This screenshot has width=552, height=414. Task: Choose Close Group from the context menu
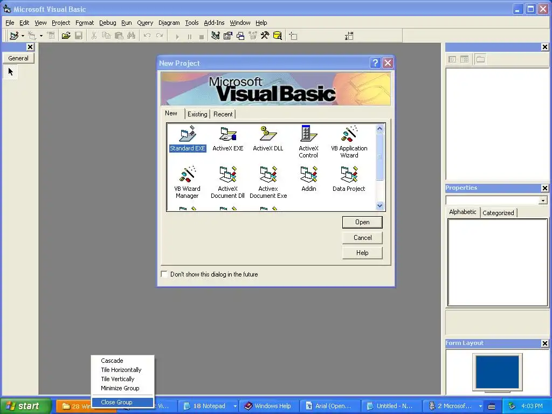tap(122, 402)
